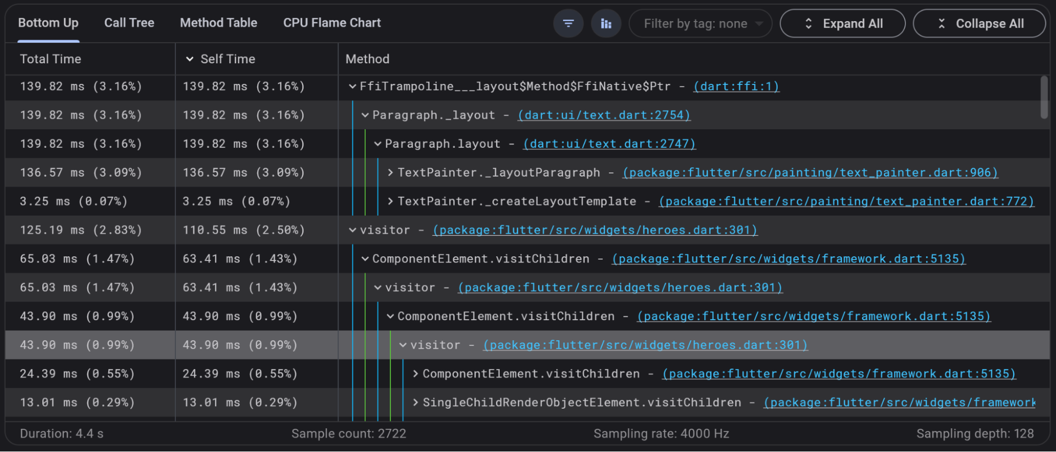Open the text_painter.dart:906 link

click(810, 173)
